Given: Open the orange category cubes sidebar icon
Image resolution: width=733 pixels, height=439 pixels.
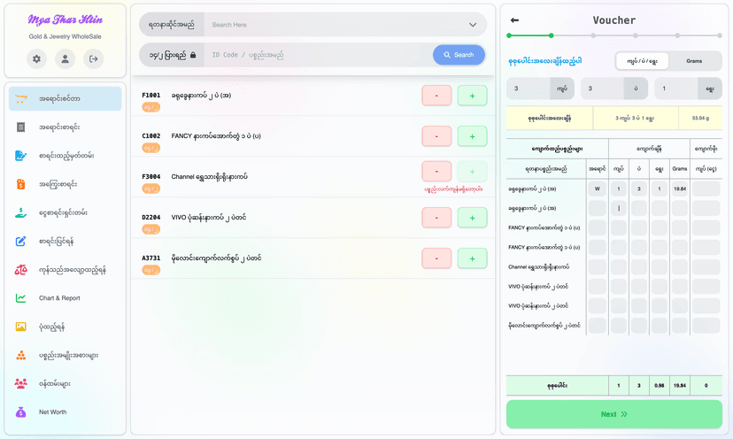Looking at the screenshot, I should coord(20,355).
